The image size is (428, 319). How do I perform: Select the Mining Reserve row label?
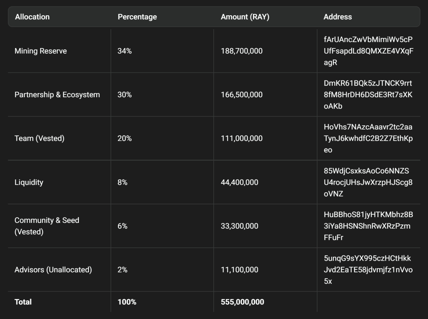(x=41, y=51)
